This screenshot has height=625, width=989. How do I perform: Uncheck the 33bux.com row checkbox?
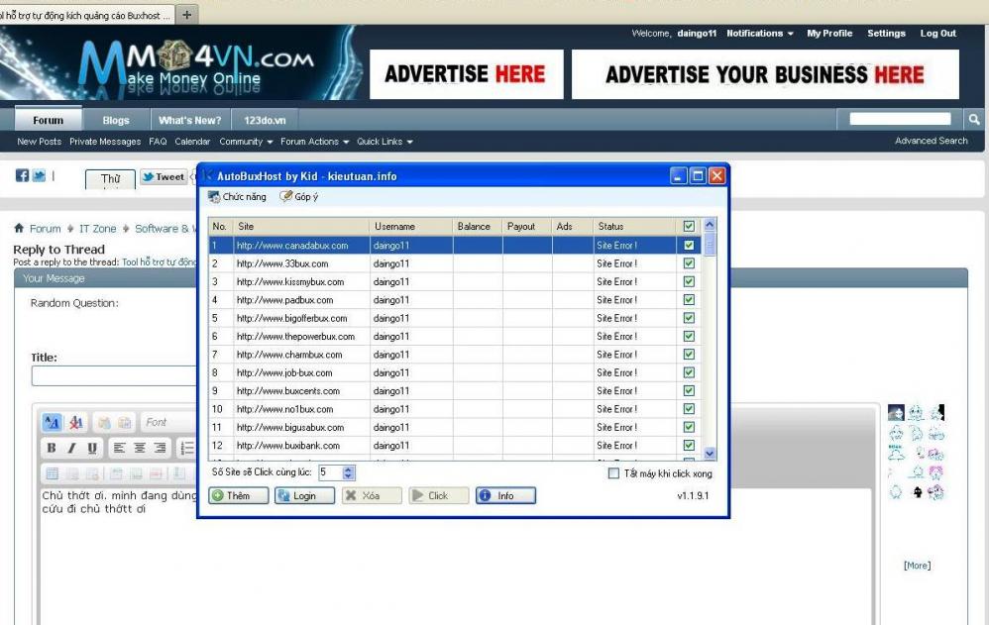pos(689,263)
